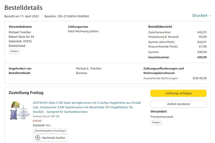
Task: Click the Zustellung Freitag heading
Action: click(x=26, y=93)
